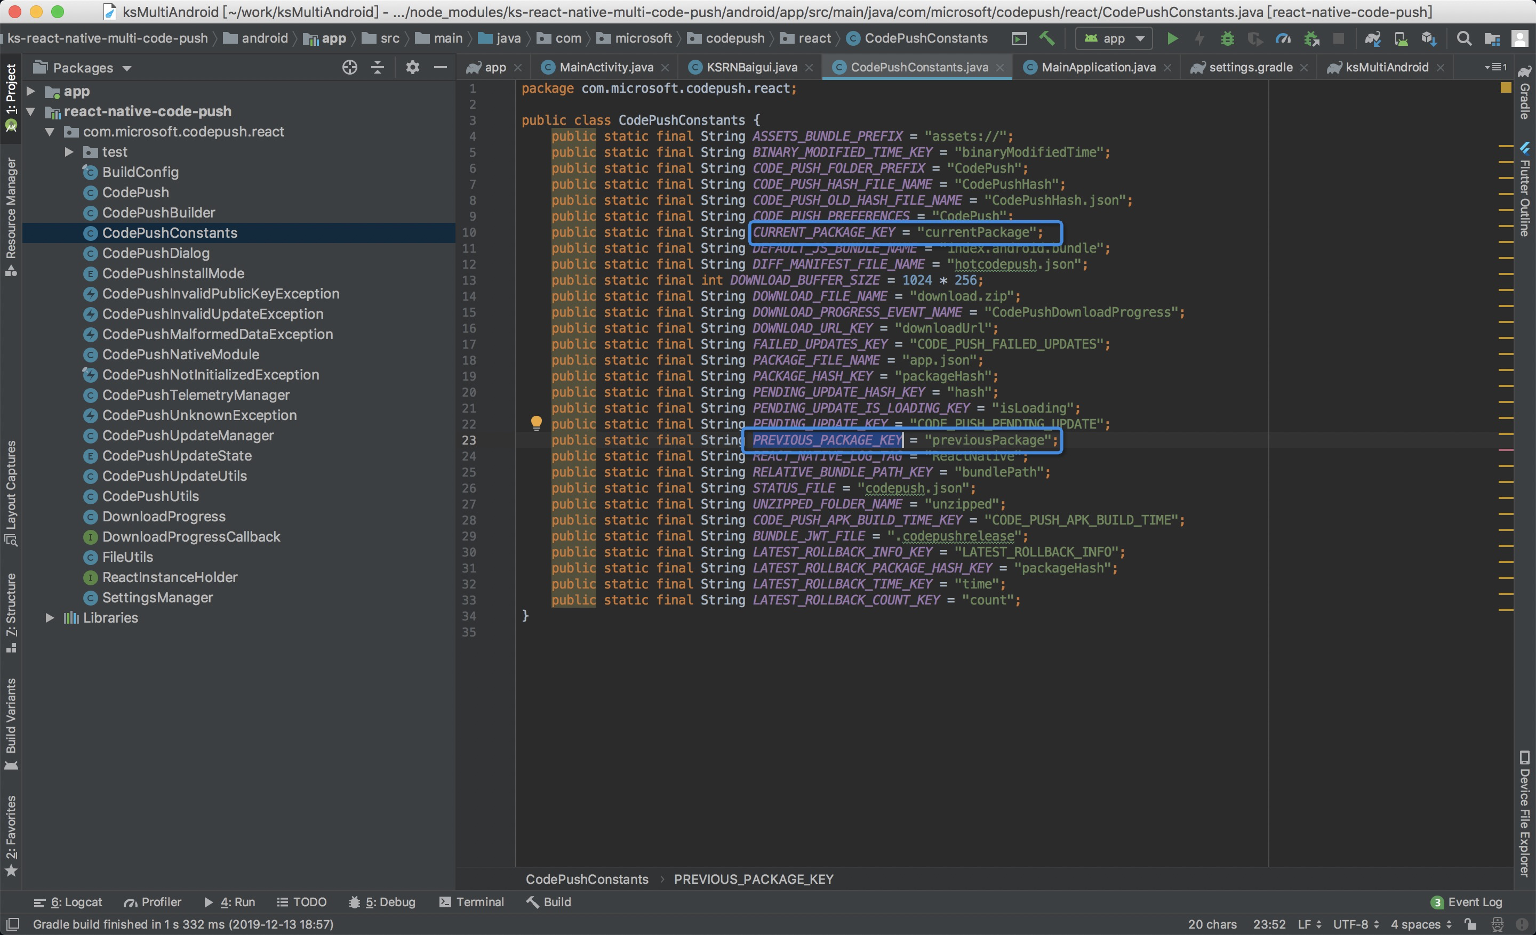
Task: Open the app run configuration dropdown
Action: click(1115, 38)
